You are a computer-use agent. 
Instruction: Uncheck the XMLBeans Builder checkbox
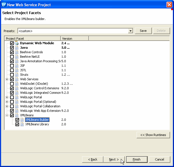17,120
